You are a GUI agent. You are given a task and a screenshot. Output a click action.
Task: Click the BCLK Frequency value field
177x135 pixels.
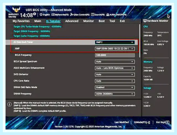tap(115, 55)
